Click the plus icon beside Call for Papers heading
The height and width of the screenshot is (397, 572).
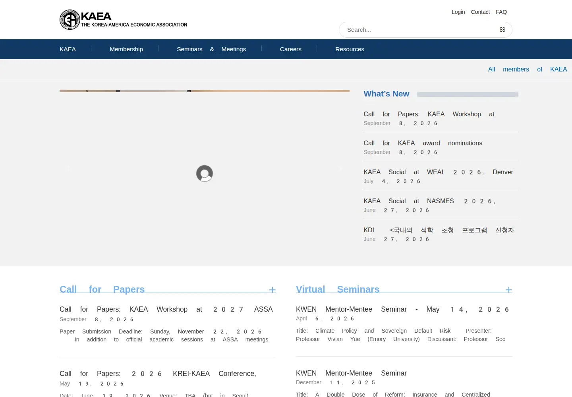click(272, 290)
